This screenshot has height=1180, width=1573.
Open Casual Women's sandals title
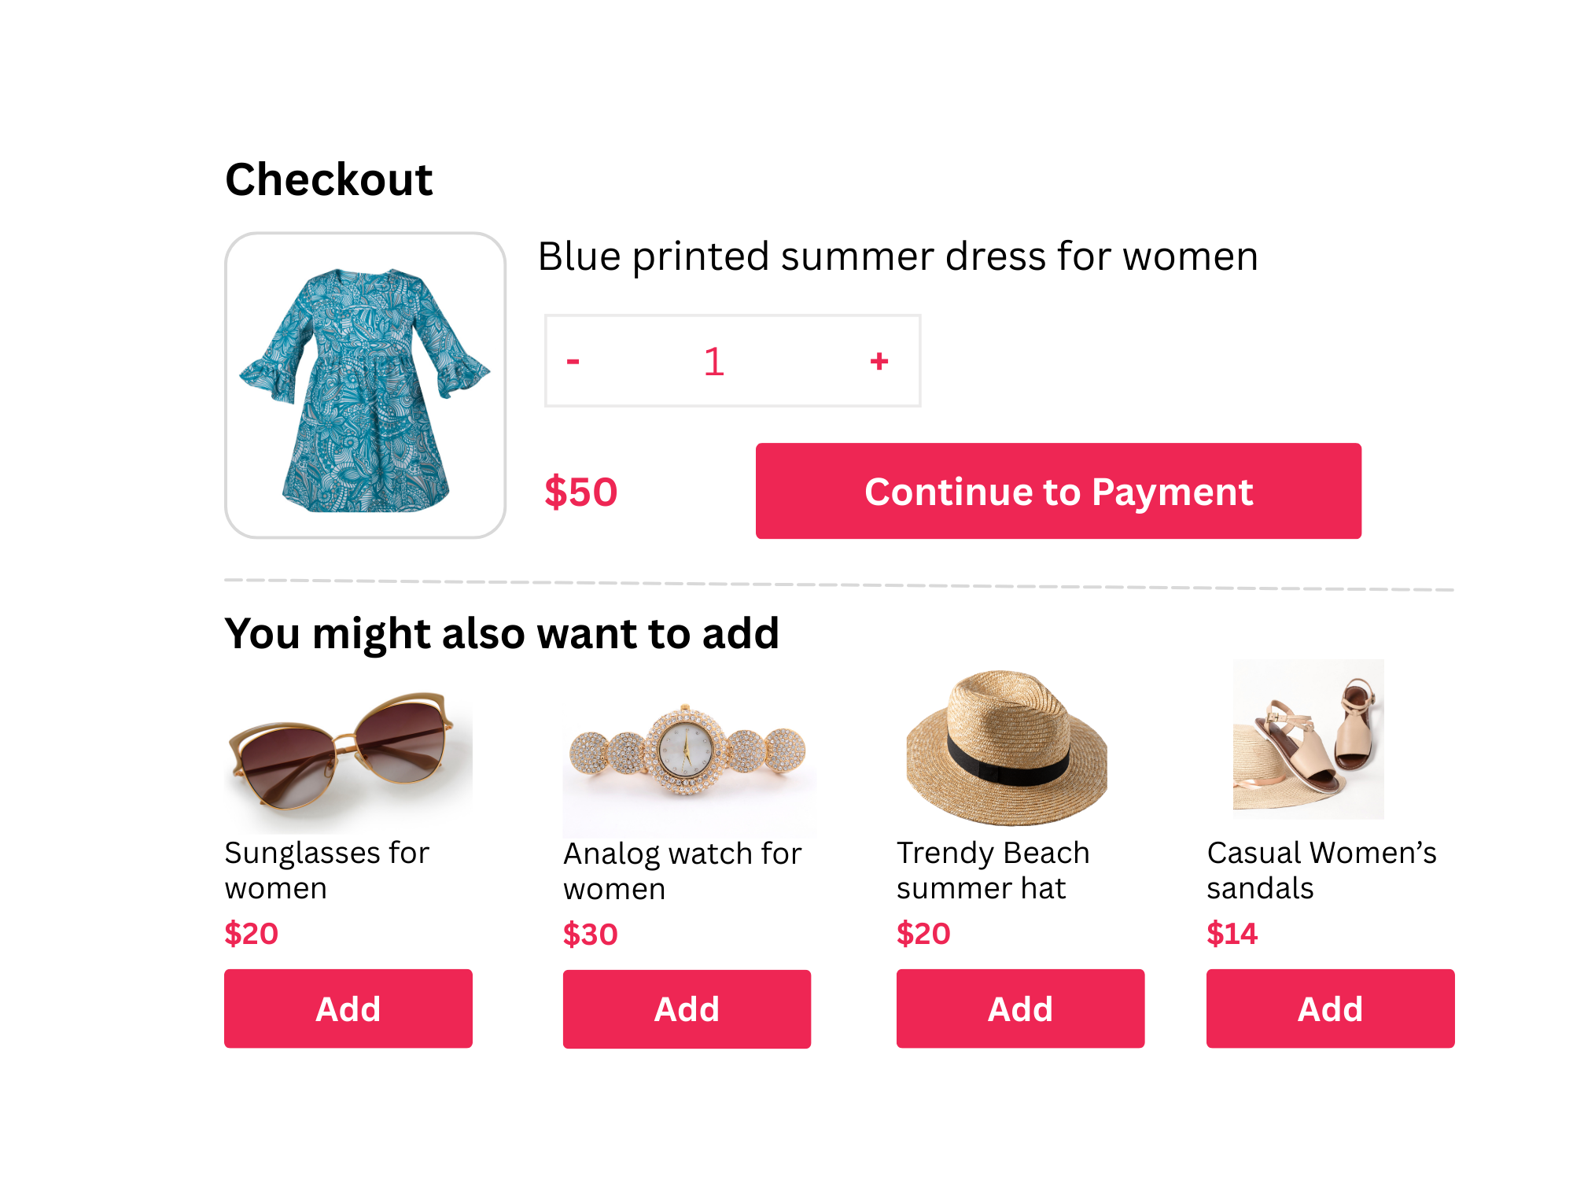(x=1321, y=870)
